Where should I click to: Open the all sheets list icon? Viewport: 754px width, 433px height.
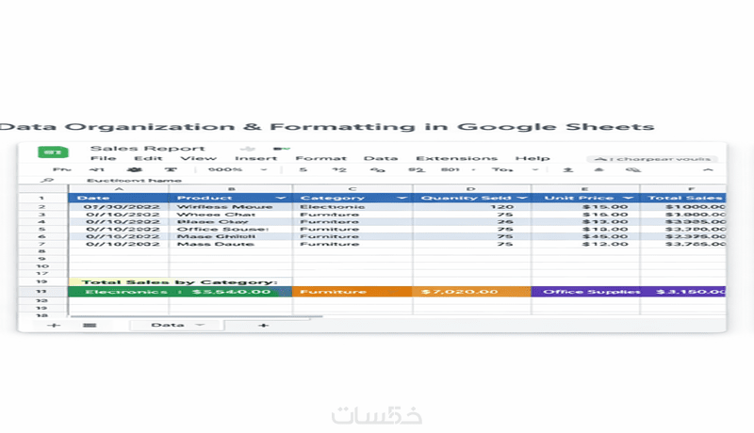point(90,325)
